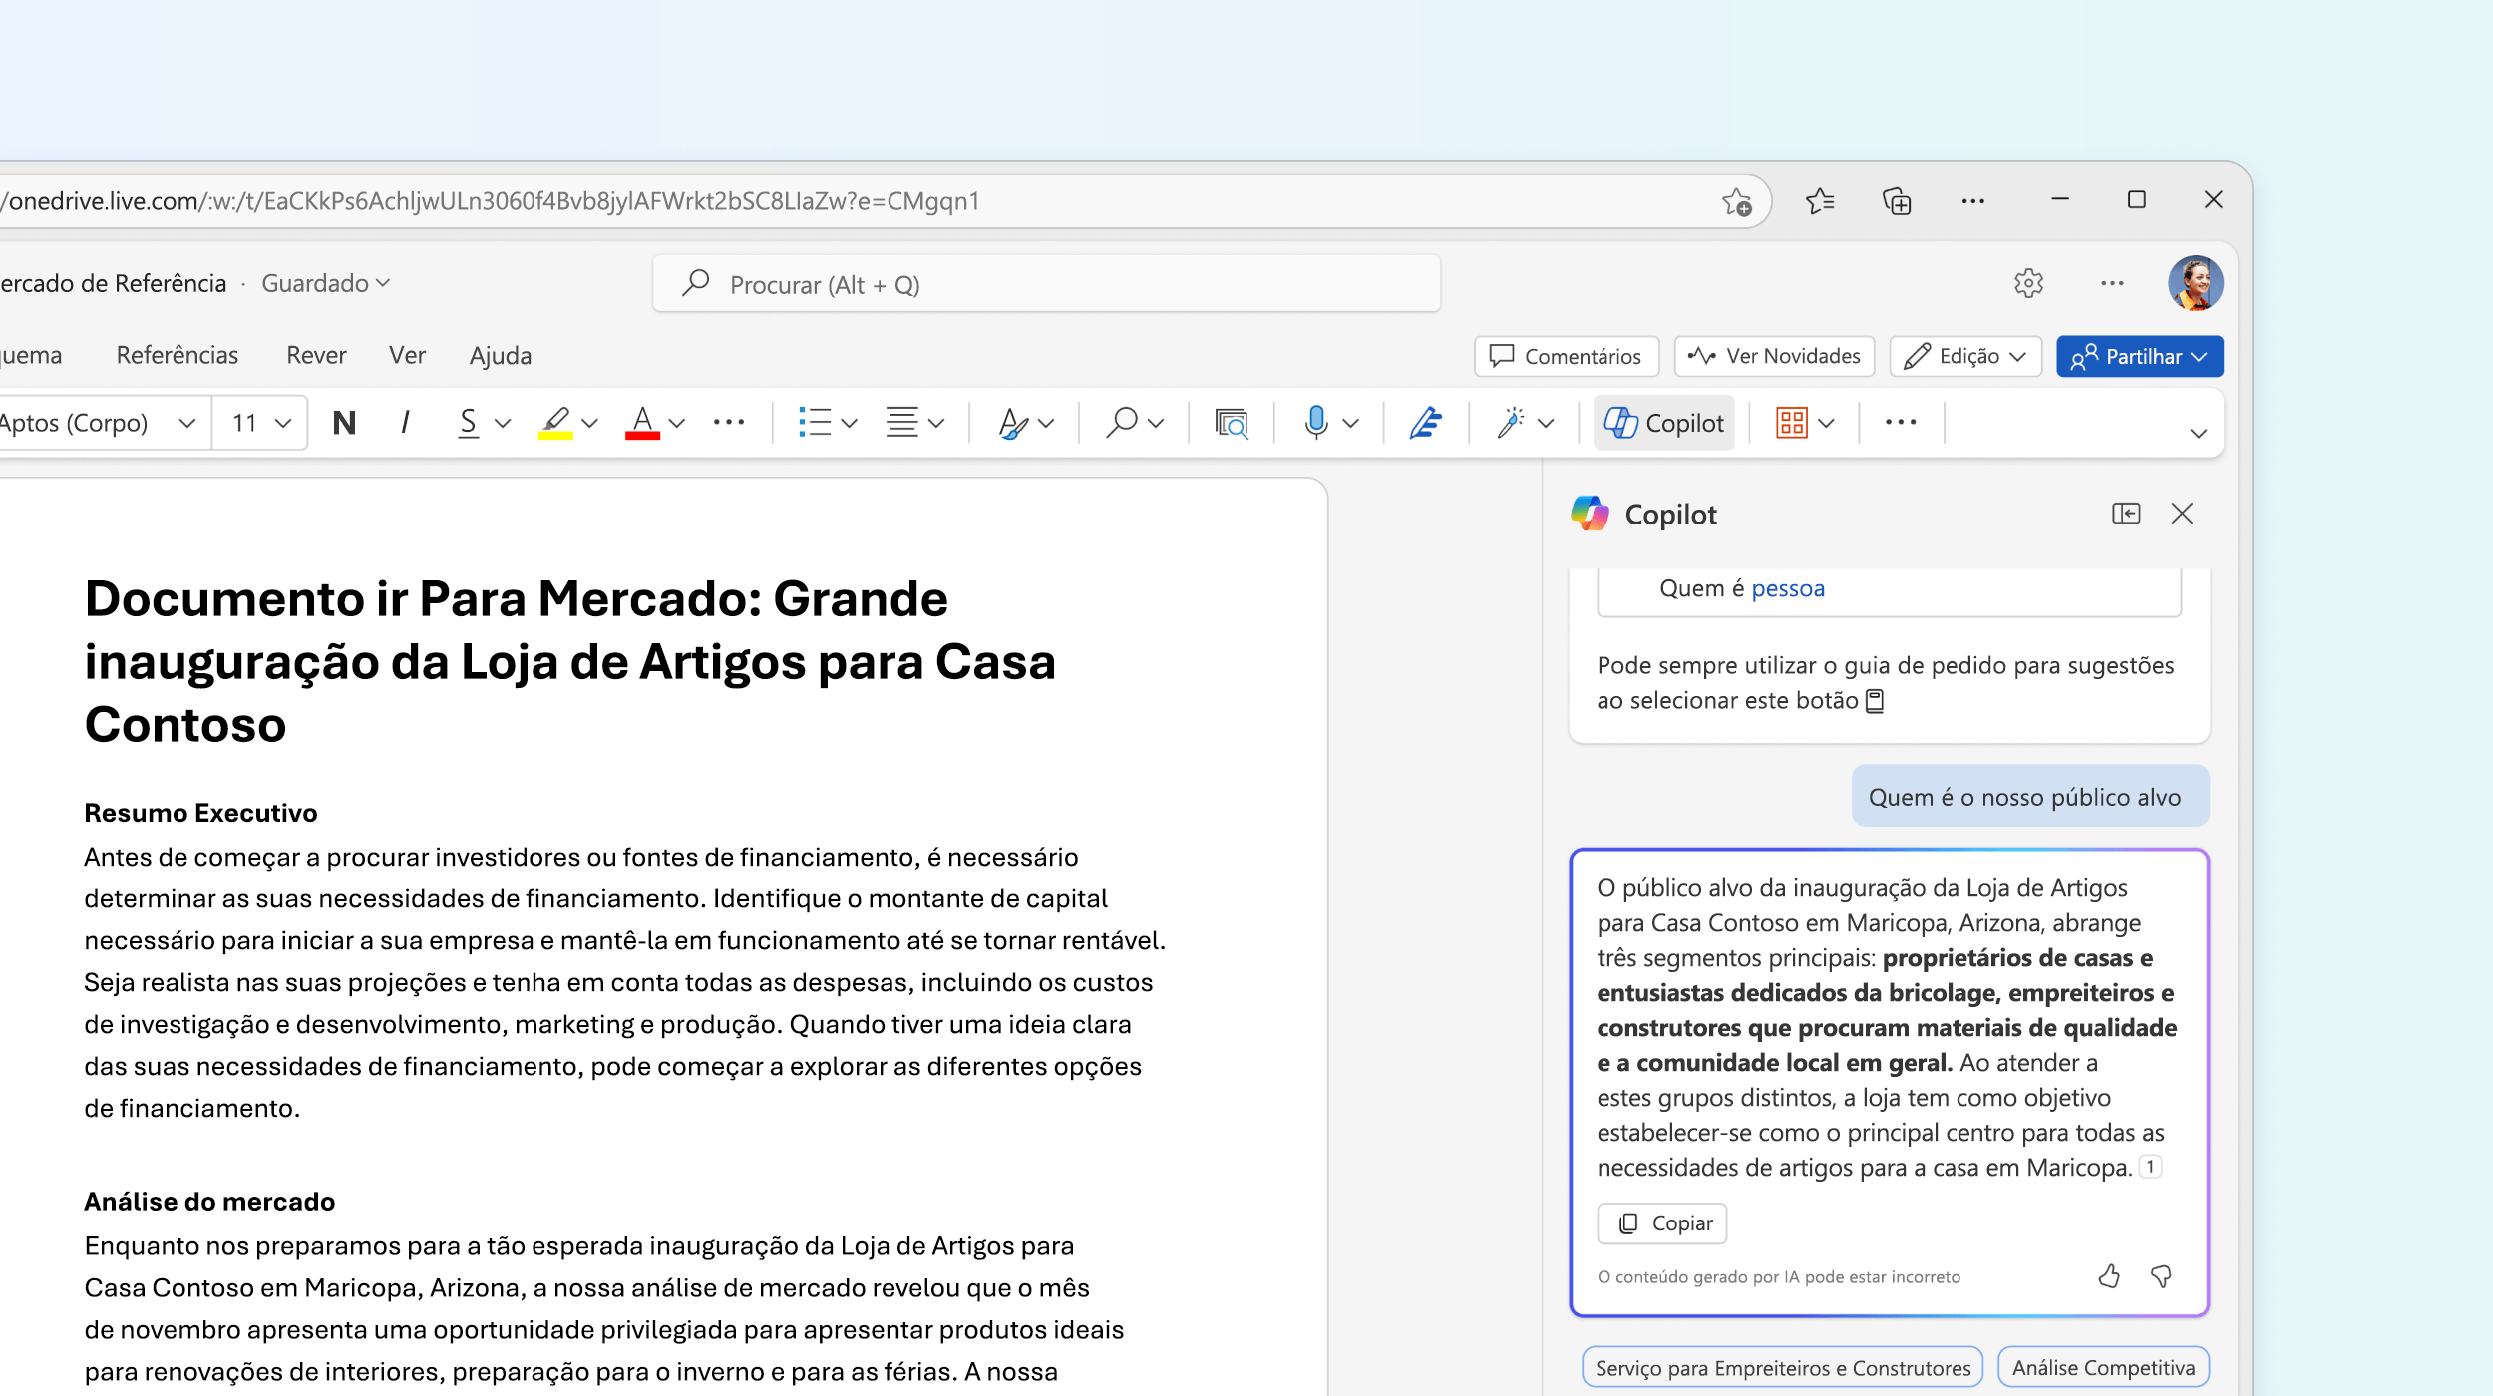Toggle bold formatting with the N button
Viewport: 2493px width, 1396px height.
[x=344, y=423]
